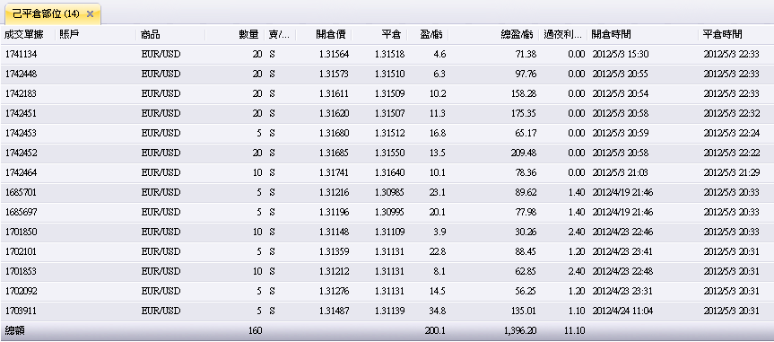Click the 盈/虧 column header

pyautogui.click(x=430, y=35)
